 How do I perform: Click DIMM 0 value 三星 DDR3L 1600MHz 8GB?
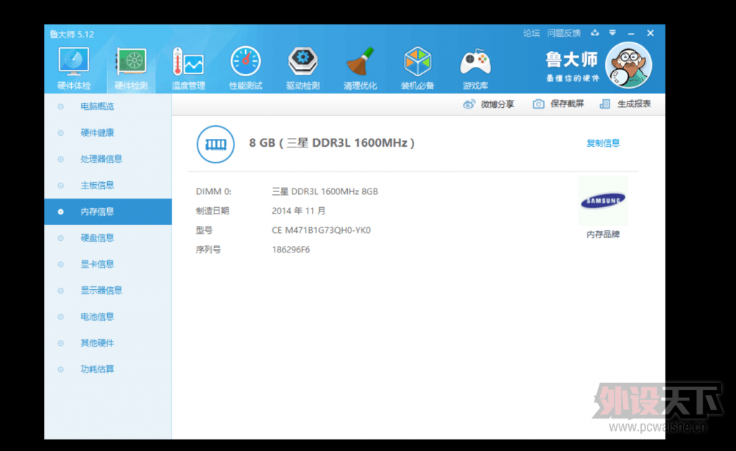325,191
